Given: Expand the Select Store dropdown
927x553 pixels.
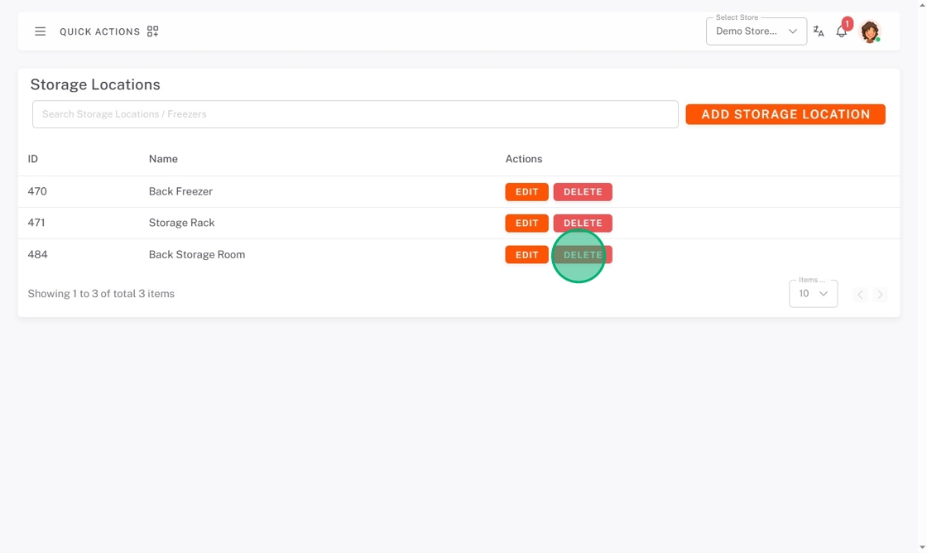Looking at the screenshot, I should 756,31.
